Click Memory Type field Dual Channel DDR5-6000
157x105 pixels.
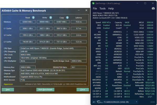(x=53, y=70)
